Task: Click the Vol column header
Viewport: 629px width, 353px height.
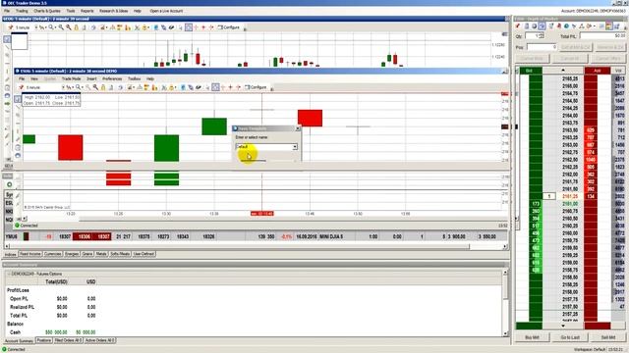Action: (x=618, y=71)
